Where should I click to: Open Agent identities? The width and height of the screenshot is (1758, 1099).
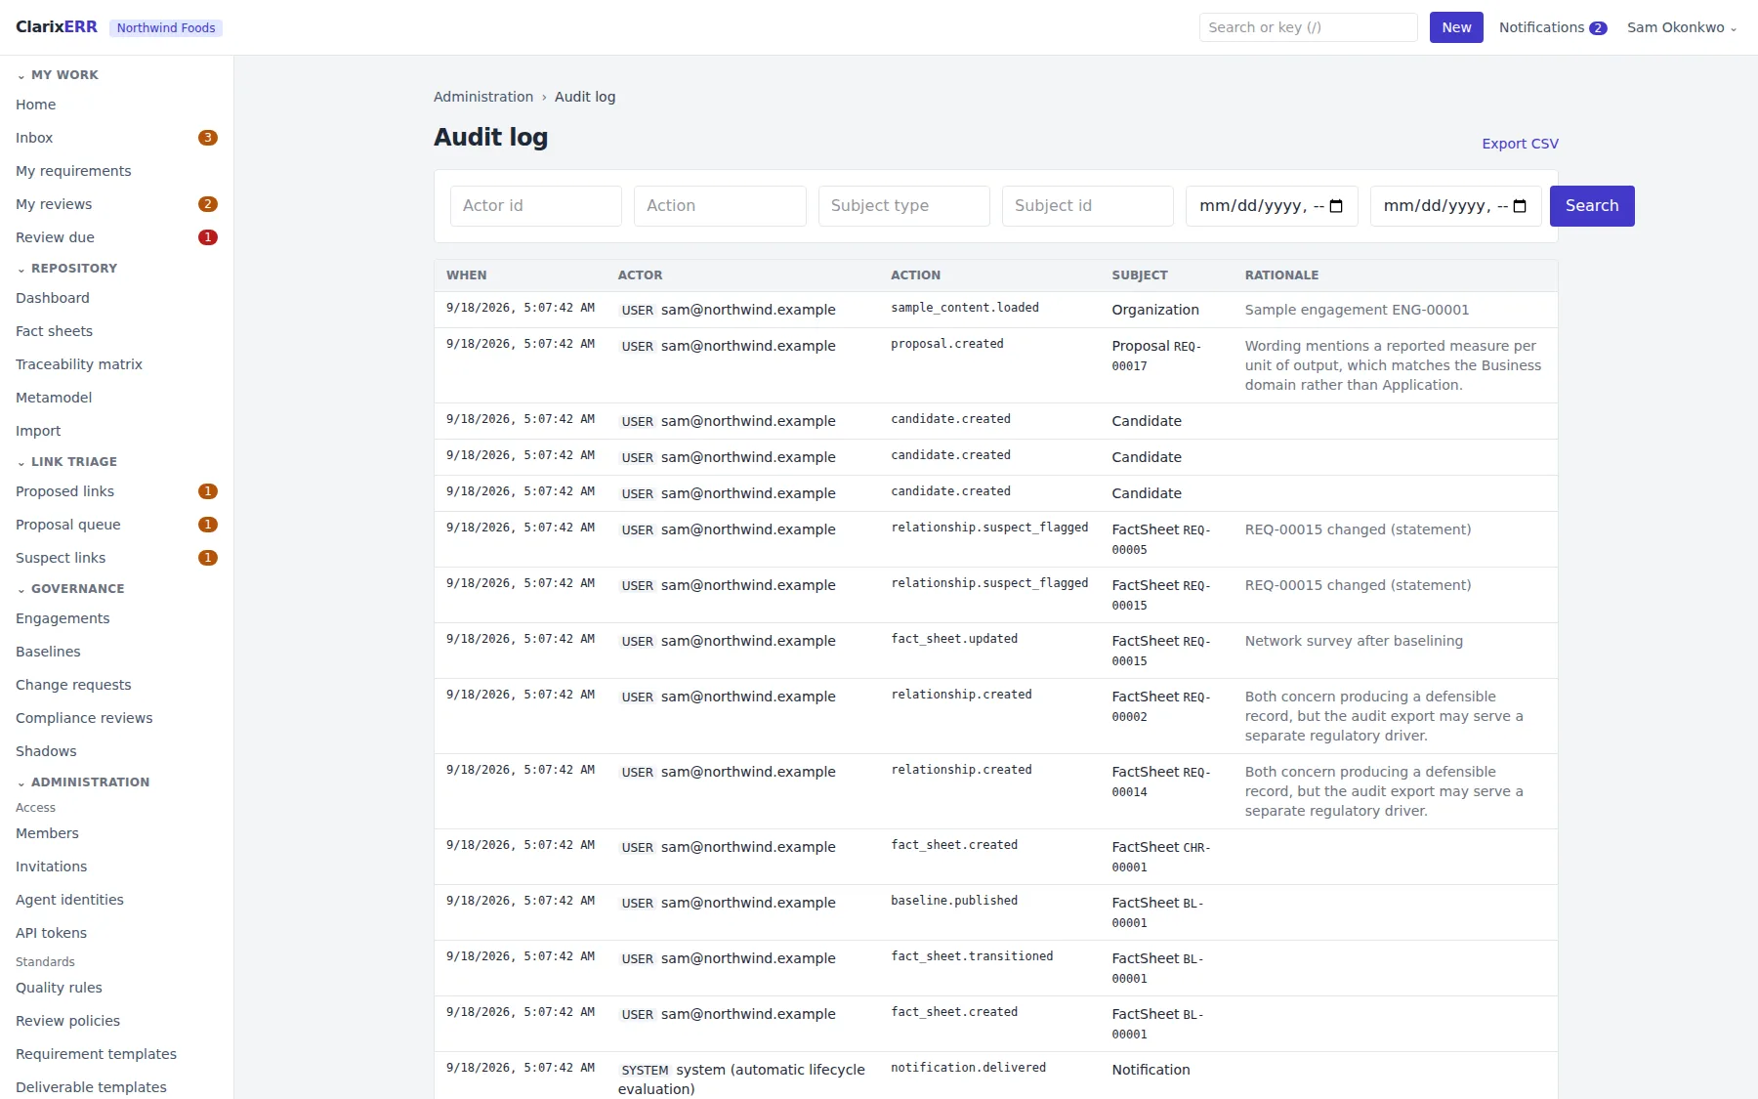116,900
